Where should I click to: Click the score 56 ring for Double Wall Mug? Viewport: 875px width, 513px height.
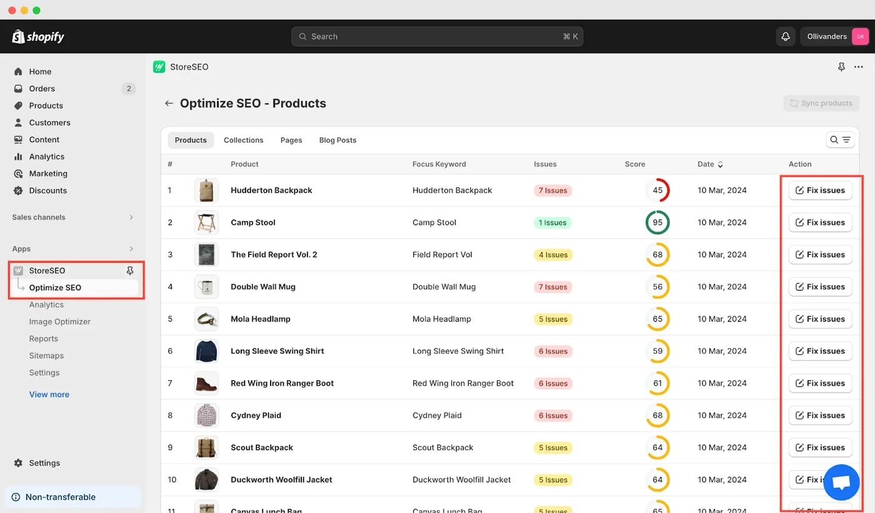(657, 287)
